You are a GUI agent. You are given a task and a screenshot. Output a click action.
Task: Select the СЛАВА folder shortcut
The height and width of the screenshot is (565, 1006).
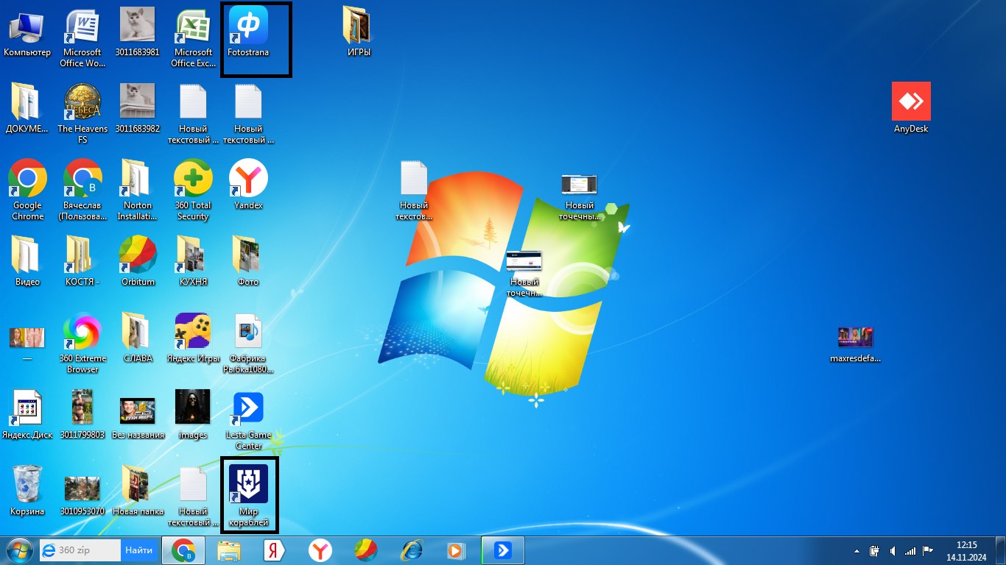coord(138,338)
